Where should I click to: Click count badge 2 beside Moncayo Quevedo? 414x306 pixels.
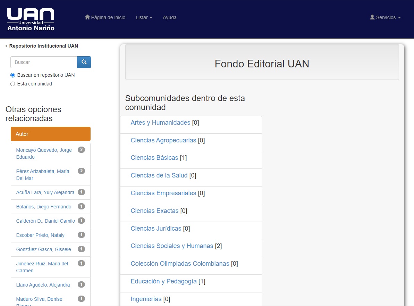coord(81,150)
